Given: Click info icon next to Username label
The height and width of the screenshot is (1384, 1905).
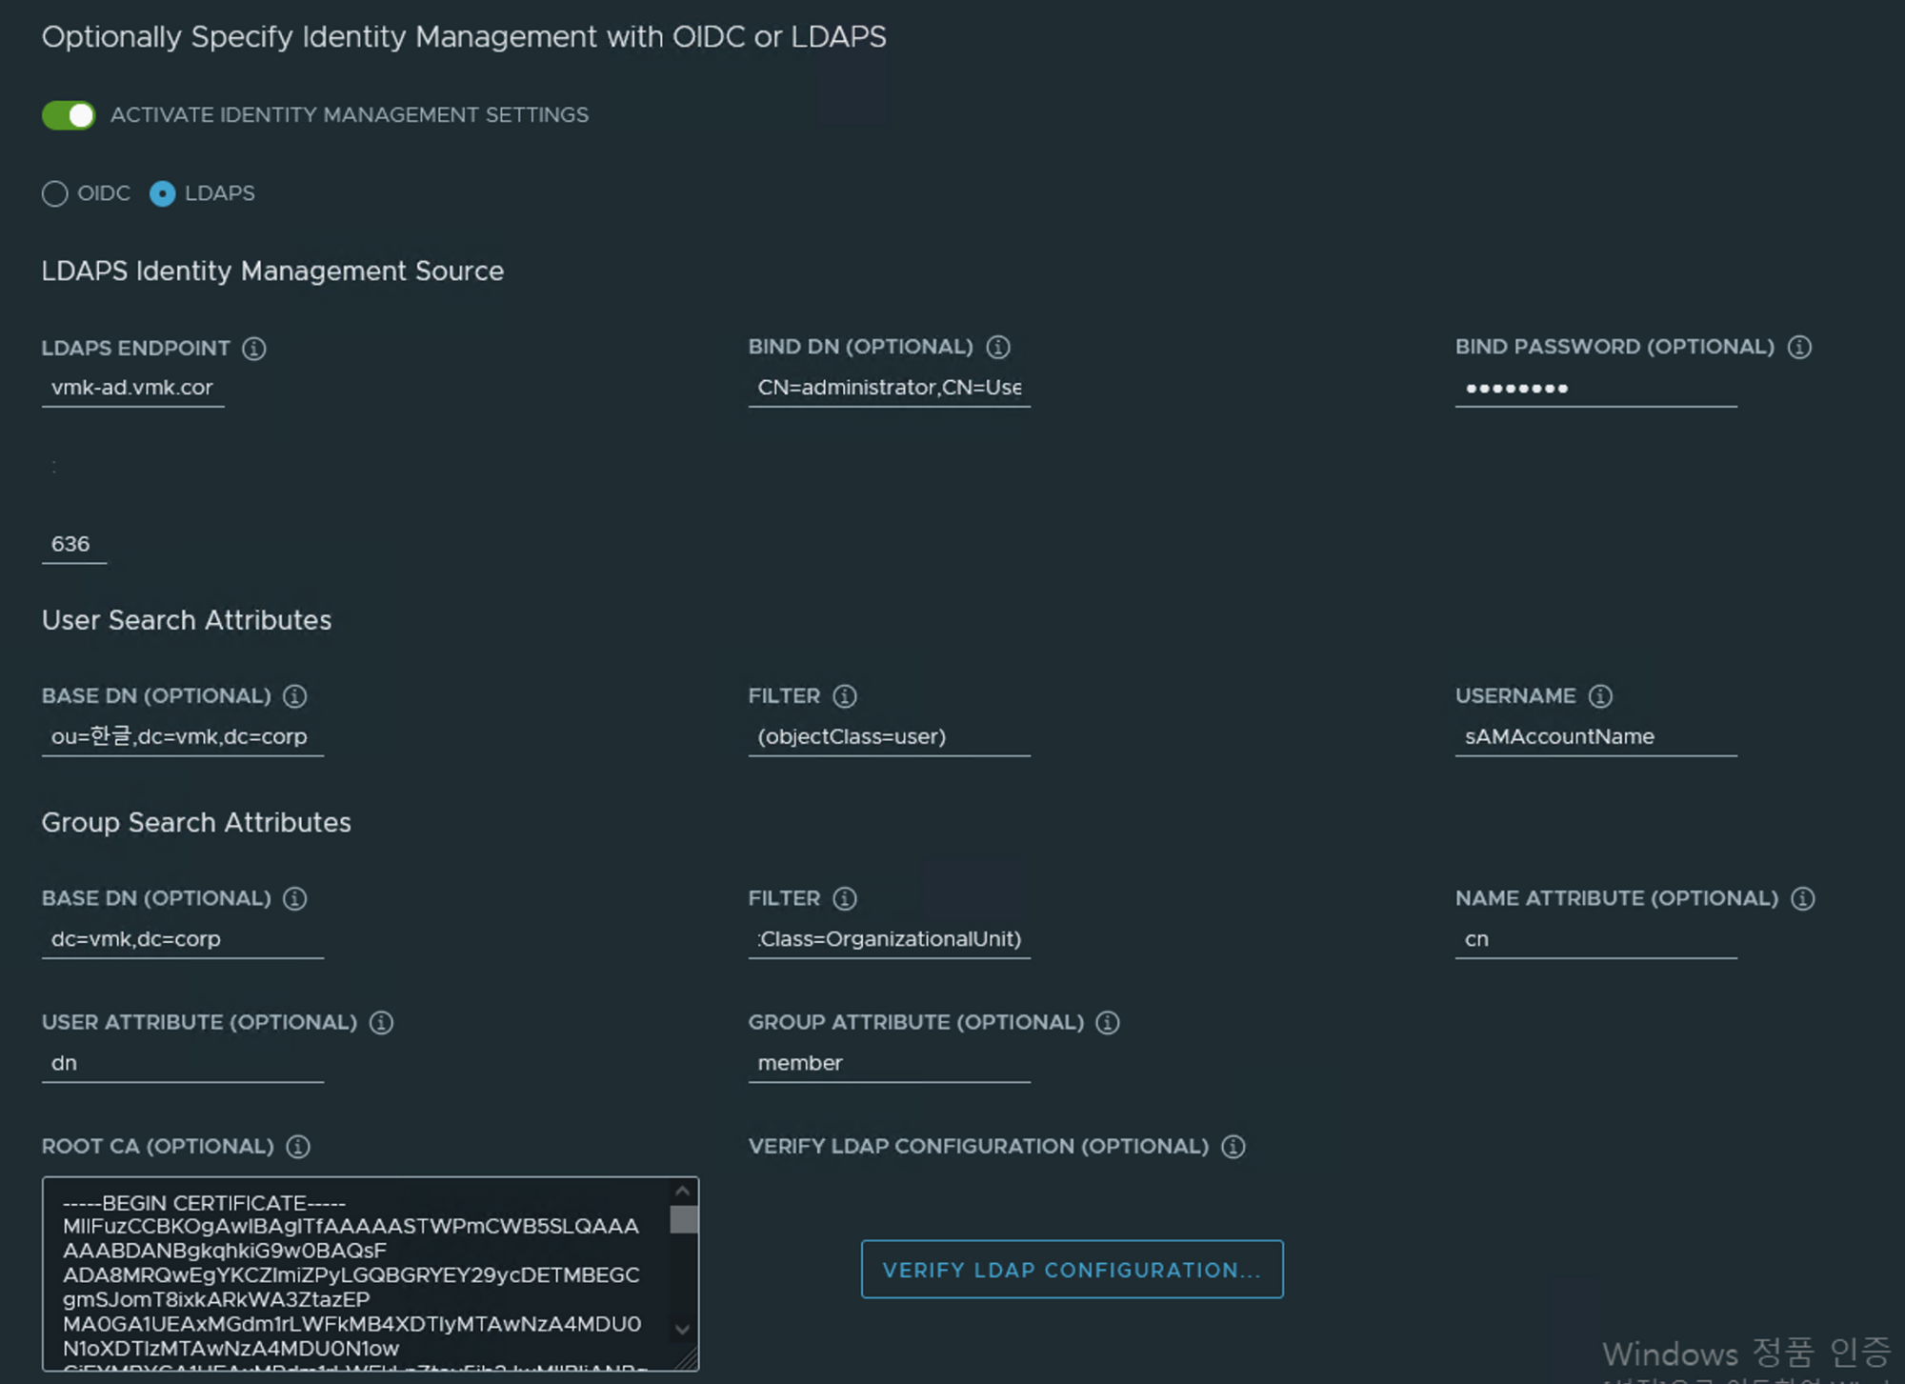Looking at the screenshot, I should click(x=1600, y=696).
